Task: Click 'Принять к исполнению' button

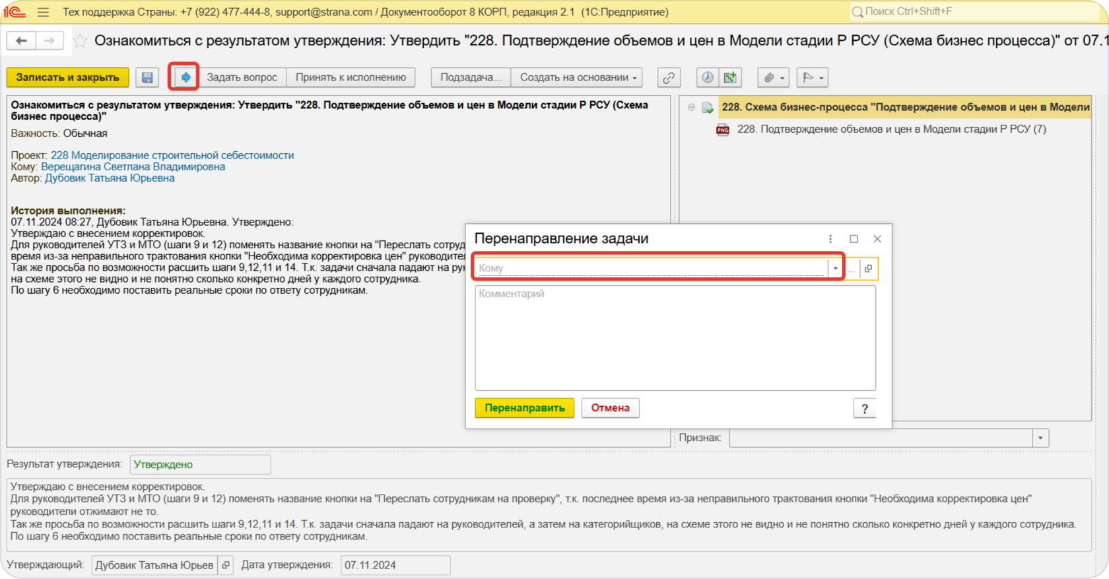Action: pos(351,78)
